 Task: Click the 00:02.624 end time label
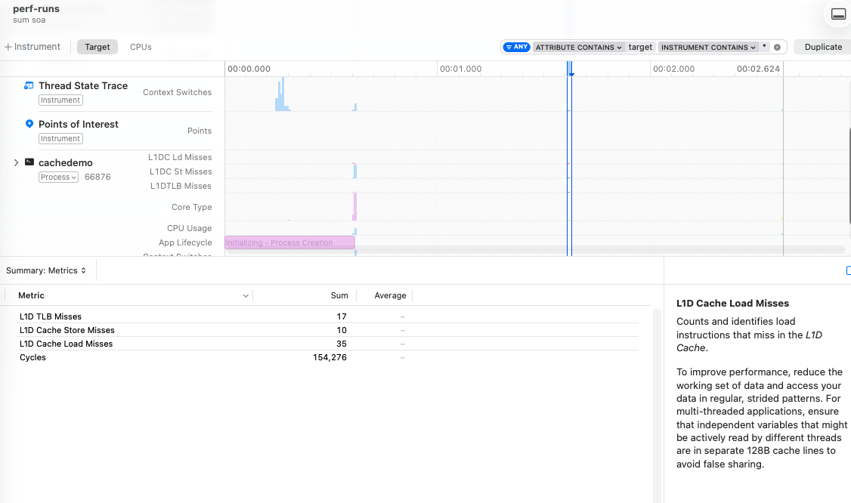(757, 69)
